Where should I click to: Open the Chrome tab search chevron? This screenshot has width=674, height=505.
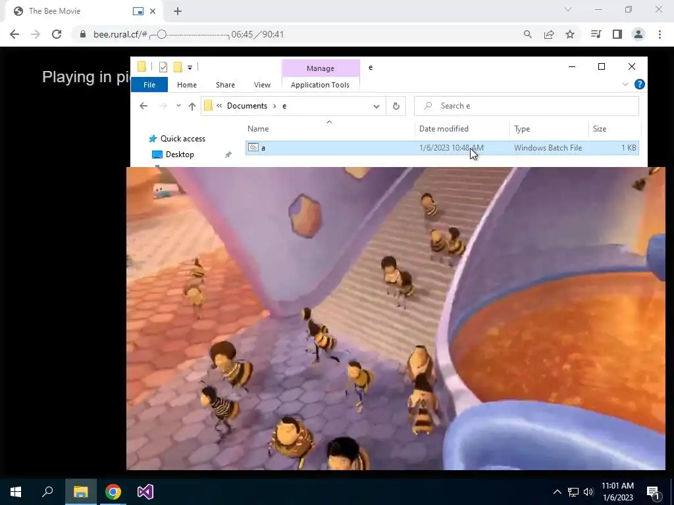tap(568, 9)
